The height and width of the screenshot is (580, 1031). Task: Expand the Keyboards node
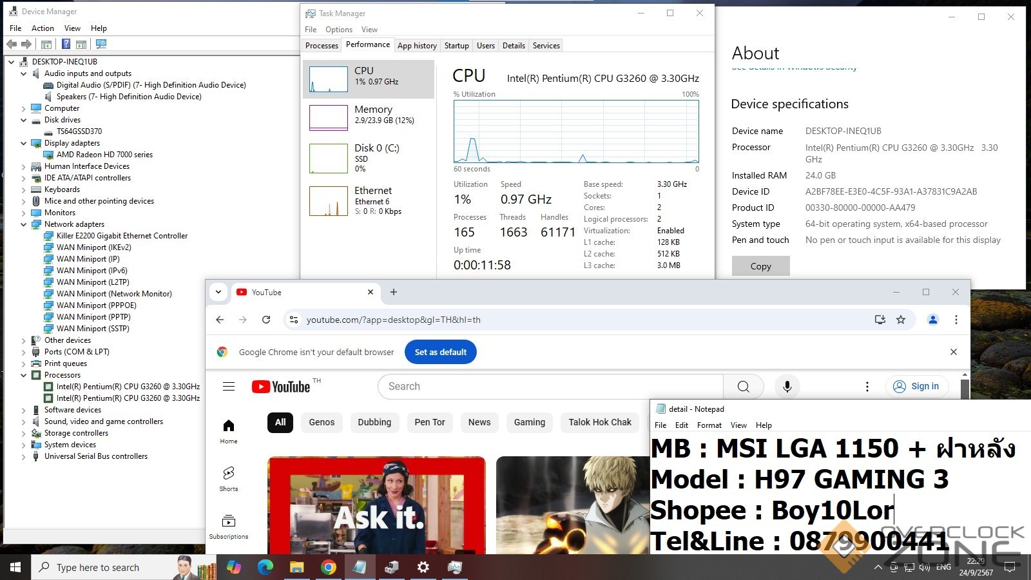[x=24, y=189]
